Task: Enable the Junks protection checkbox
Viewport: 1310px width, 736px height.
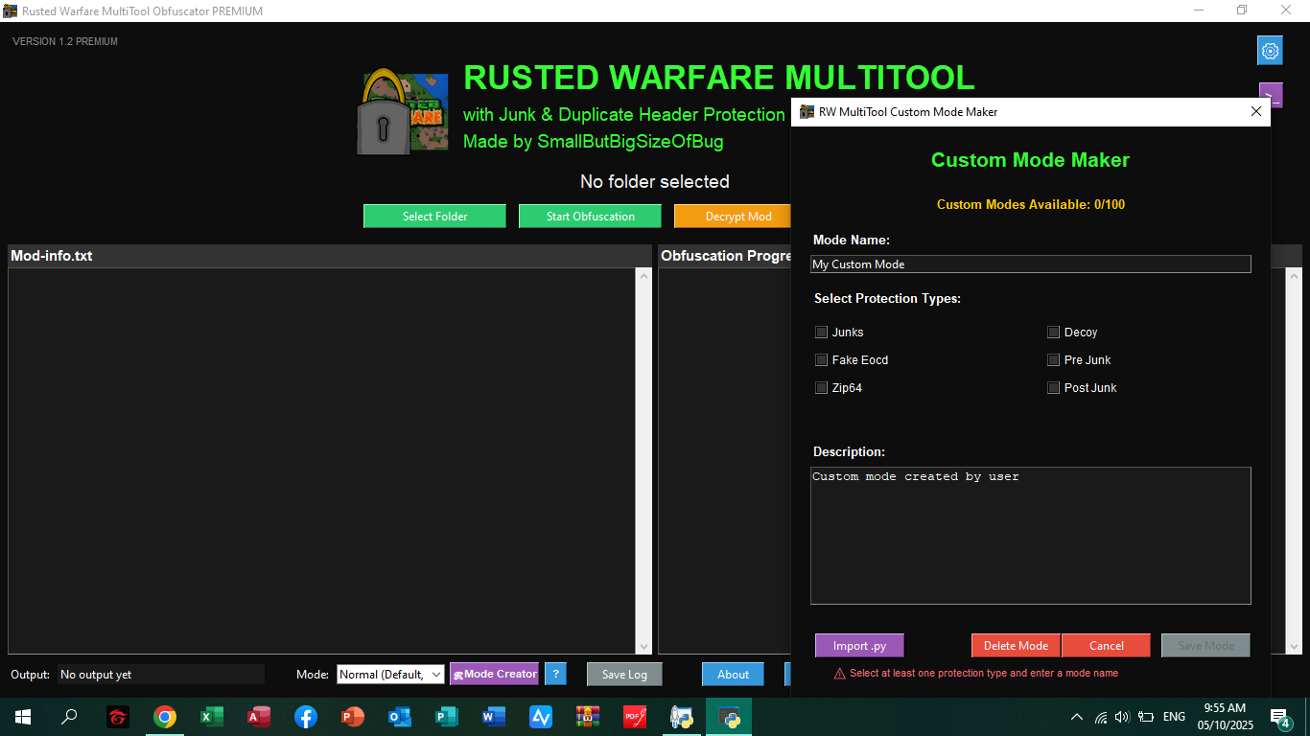Action: pyautogui.click(x=821, y=333)
